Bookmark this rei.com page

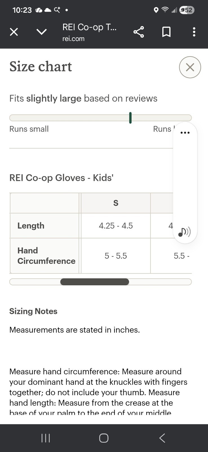pos(166,32)
